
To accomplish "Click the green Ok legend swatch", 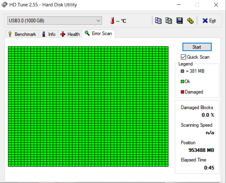I will (x=182, y=82).
